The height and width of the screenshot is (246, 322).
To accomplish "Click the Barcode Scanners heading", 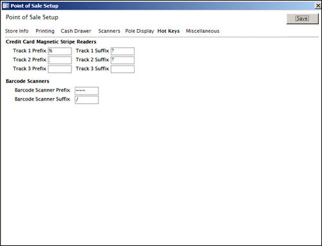I will pyautogui.click(x=28, y=81).
